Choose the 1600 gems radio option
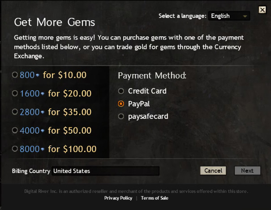 coord(15,94)
